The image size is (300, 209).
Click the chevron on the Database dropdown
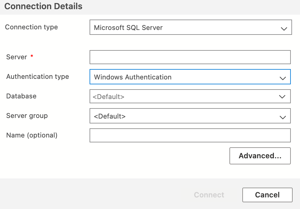[283, 96]
